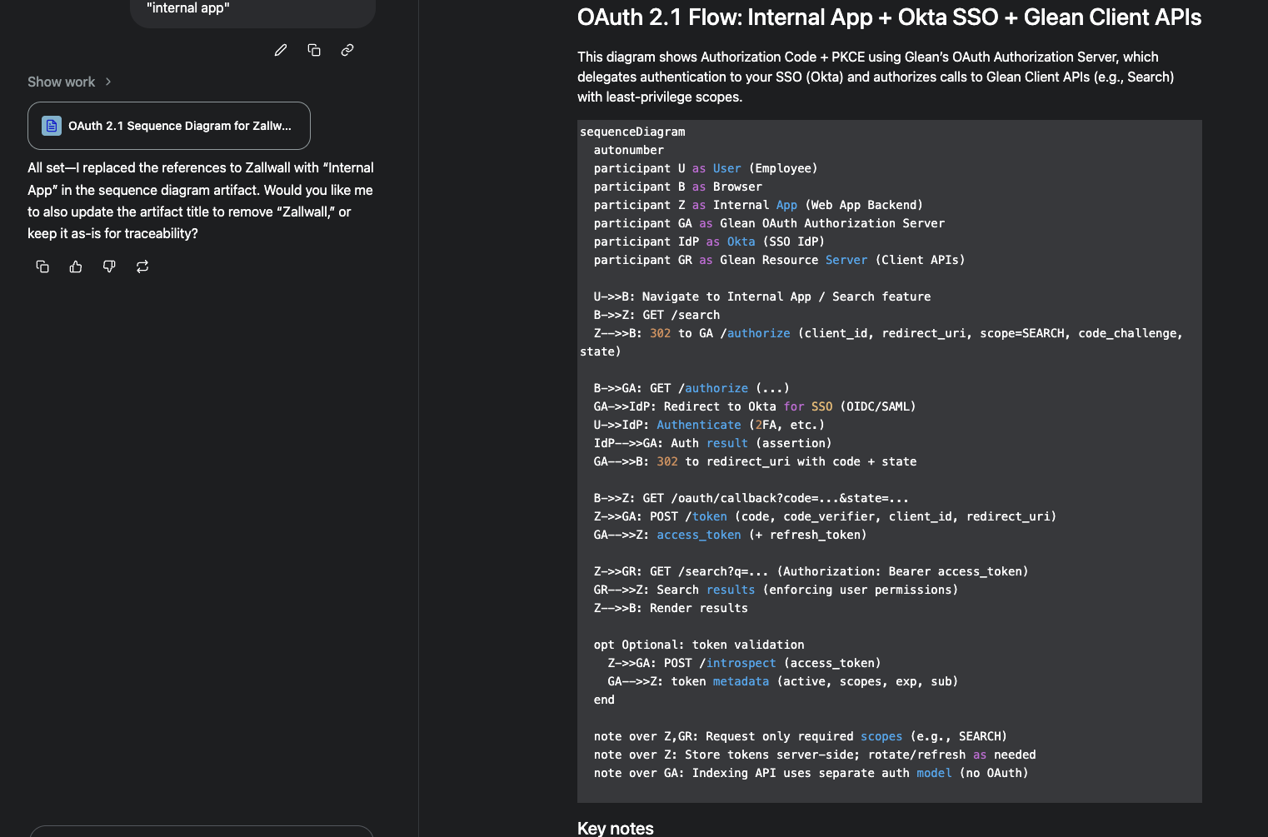Click the "participant Z as Internal App" line
This screenshot has height=837, width=1268.
click(758, 205)
